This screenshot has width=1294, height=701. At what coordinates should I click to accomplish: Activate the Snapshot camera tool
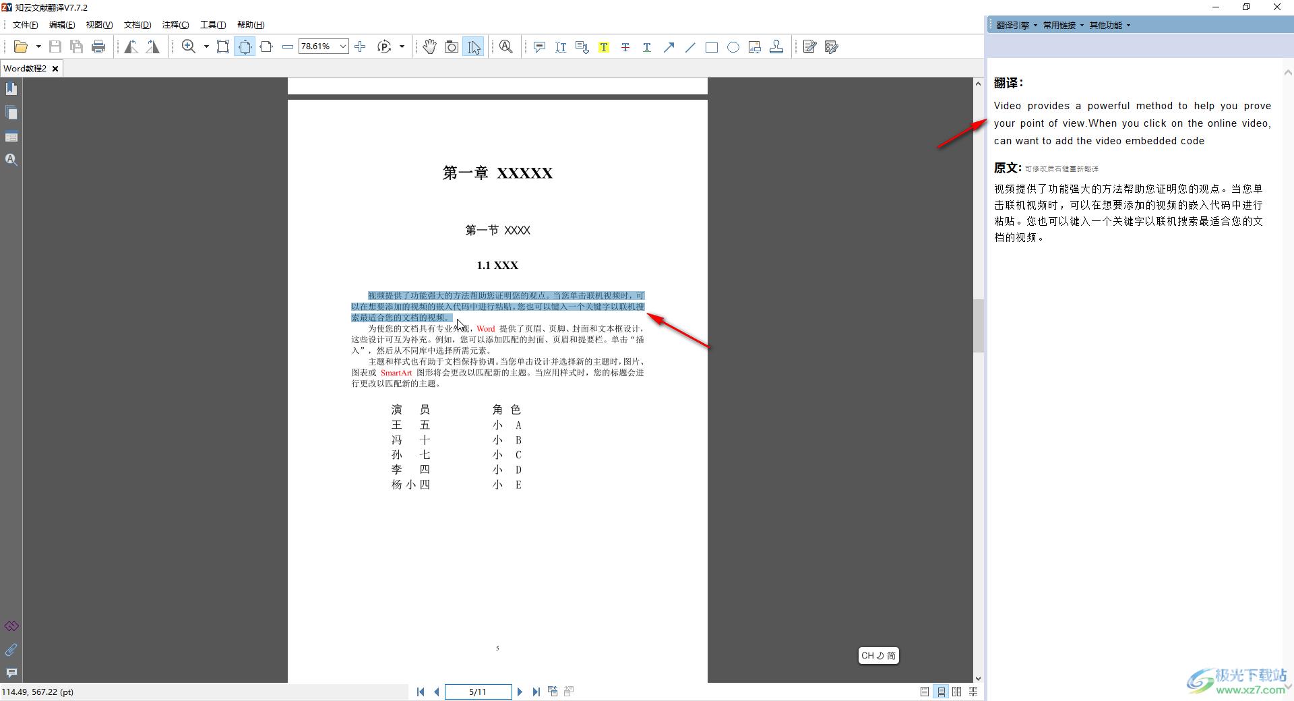click(451, 47)
